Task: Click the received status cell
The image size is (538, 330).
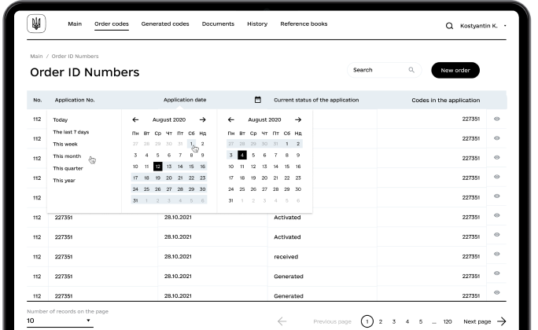Action: [286, 257]
